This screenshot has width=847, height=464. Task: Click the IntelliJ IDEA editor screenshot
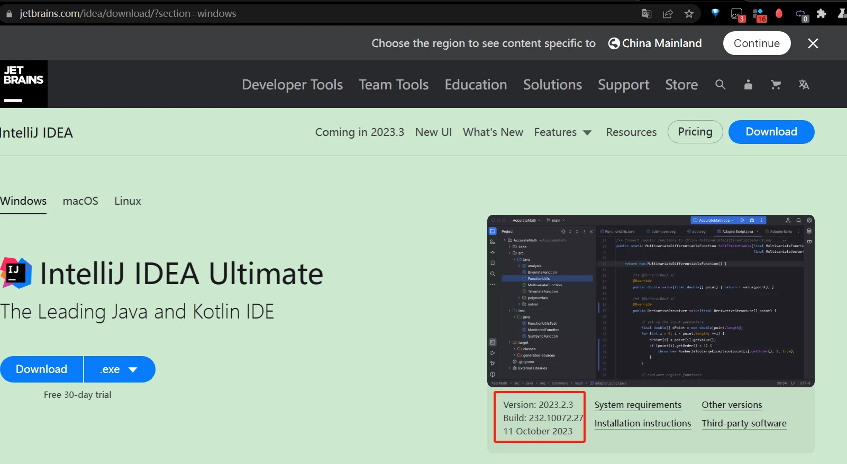[651, 301]
